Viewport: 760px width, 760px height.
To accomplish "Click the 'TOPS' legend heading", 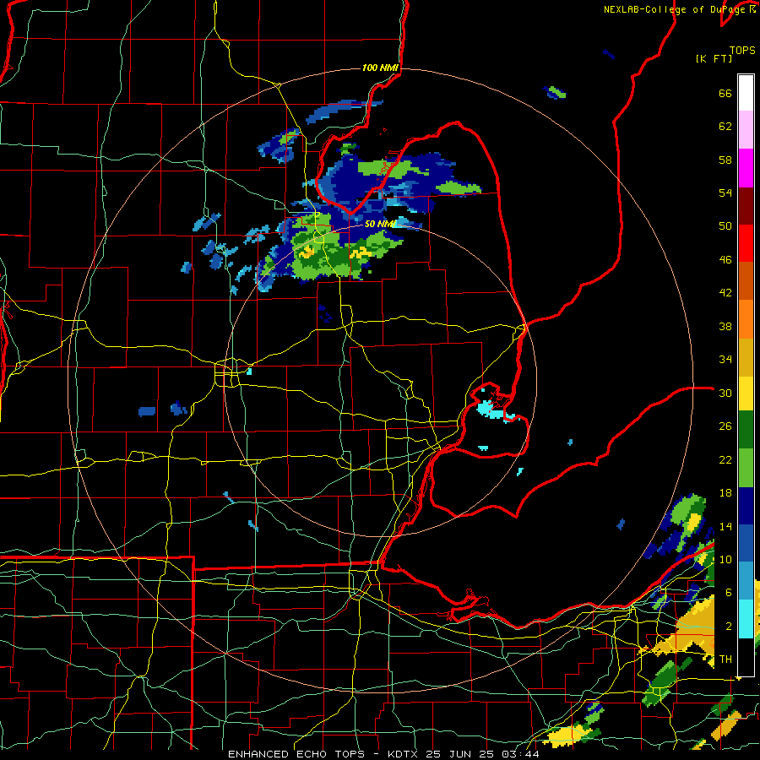I will pyautogui.click(x=742, y=51).
